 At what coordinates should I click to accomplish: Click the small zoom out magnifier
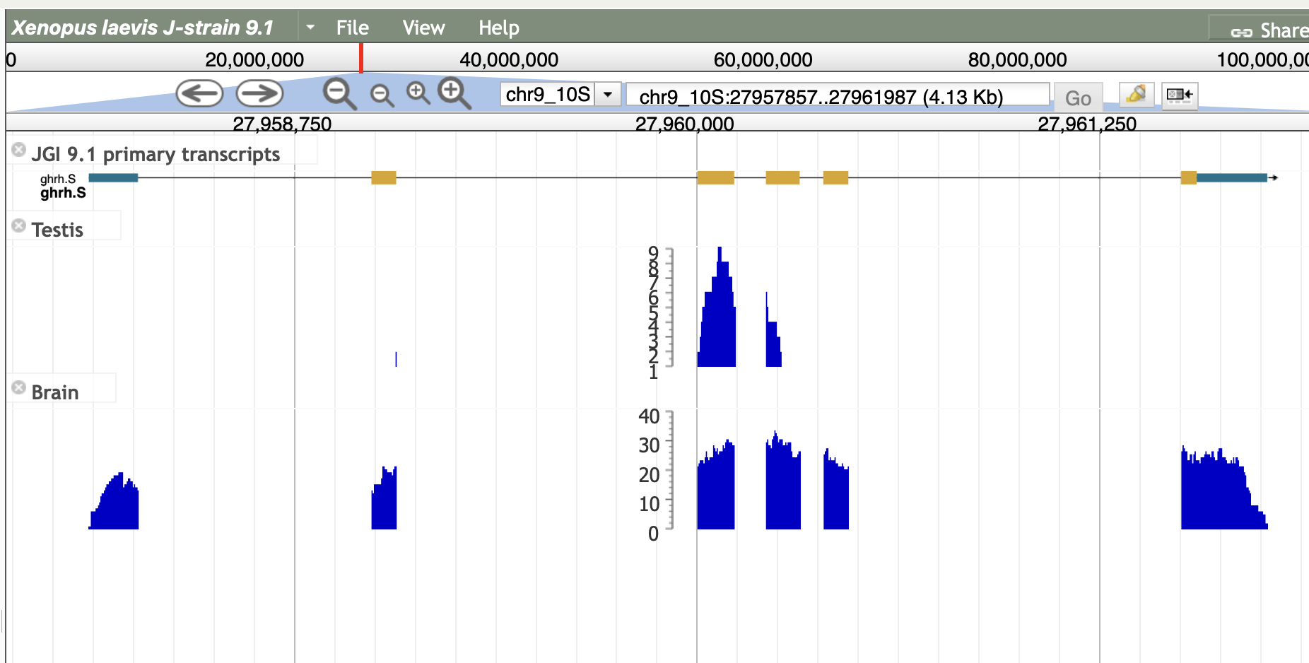(x=382, y=95)
